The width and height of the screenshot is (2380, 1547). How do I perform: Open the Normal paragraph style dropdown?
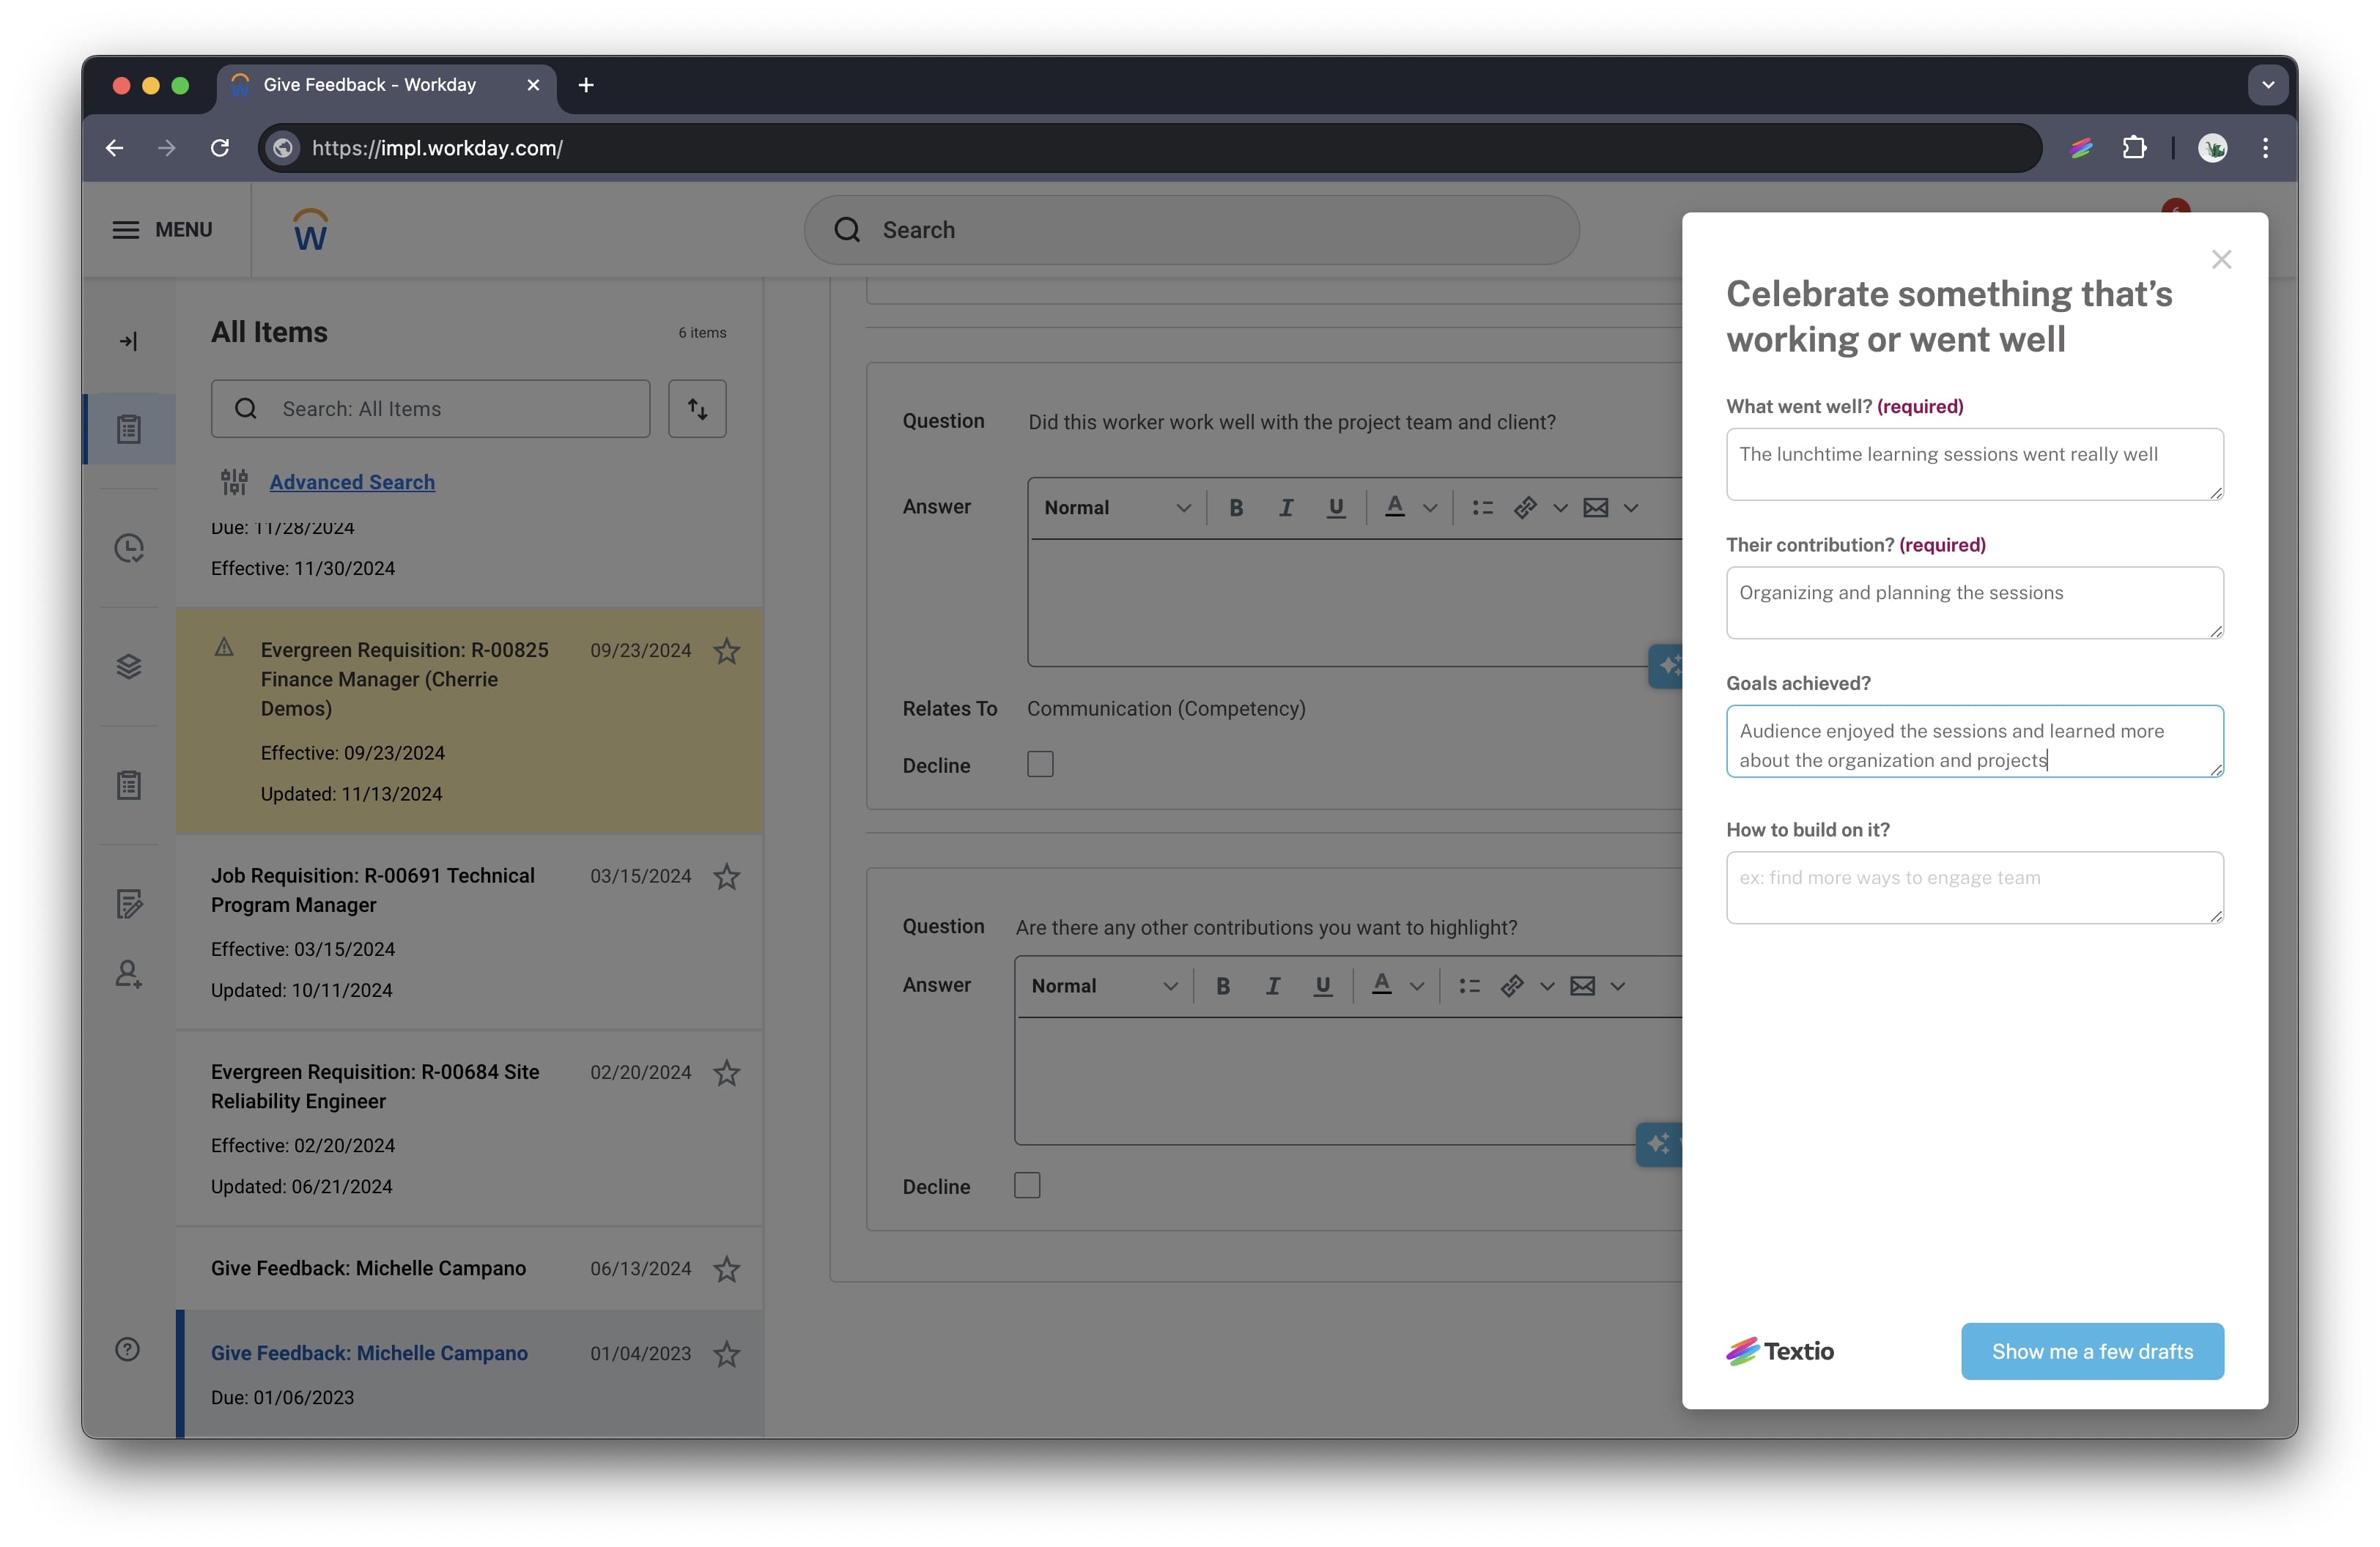(x=1115, y=507)
